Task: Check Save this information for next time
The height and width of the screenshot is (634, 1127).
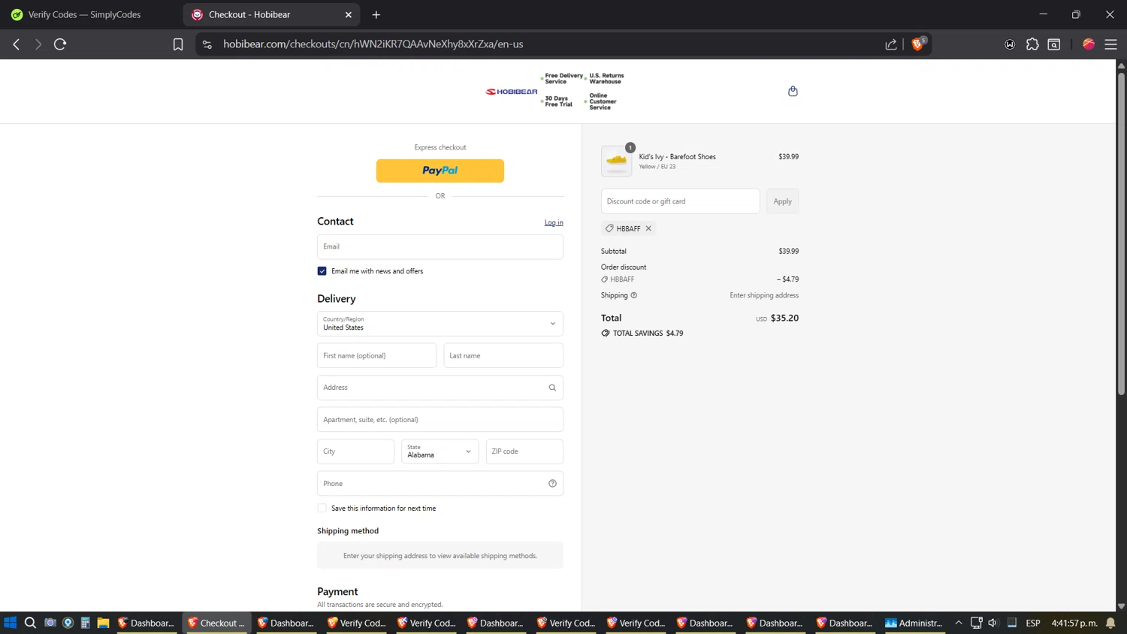Action: pos(322,509)
